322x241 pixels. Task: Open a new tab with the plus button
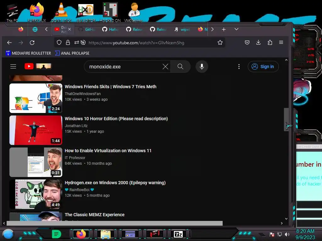pos(224,29)
